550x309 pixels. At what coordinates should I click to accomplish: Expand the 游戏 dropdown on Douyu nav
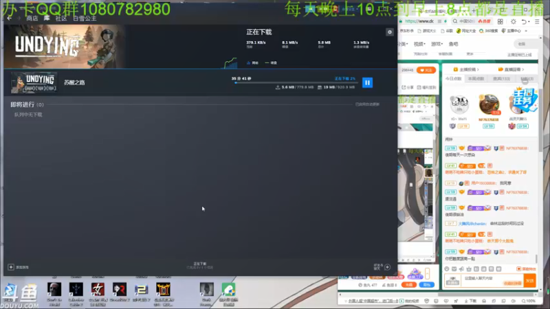(437, 44)
